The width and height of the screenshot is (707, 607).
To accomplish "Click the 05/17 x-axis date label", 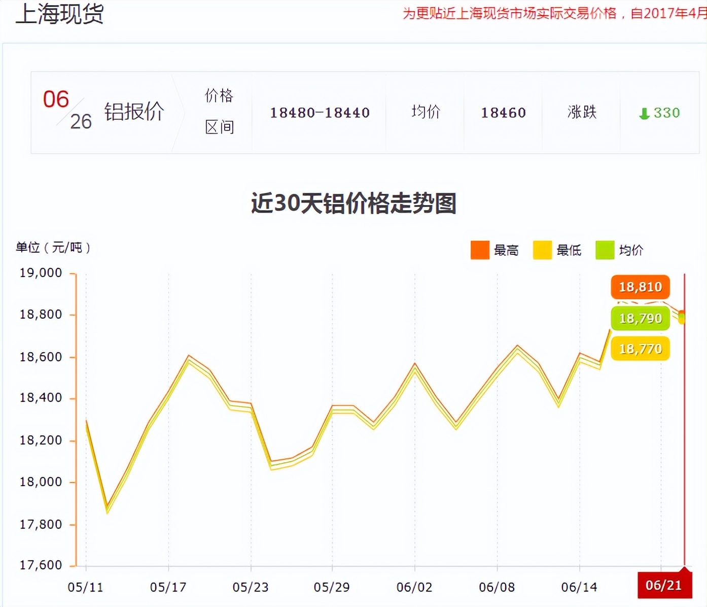I will pos(168,587).
